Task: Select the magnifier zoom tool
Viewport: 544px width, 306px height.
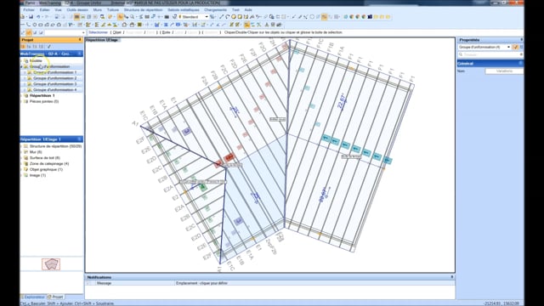Action: (132, 17)
